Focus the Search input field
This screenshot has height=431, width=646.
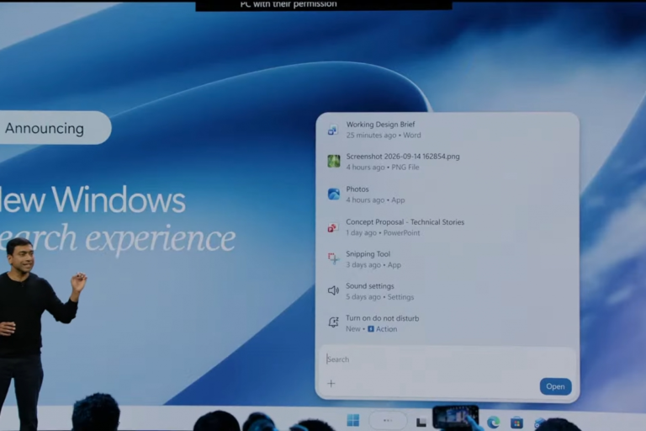447,359
